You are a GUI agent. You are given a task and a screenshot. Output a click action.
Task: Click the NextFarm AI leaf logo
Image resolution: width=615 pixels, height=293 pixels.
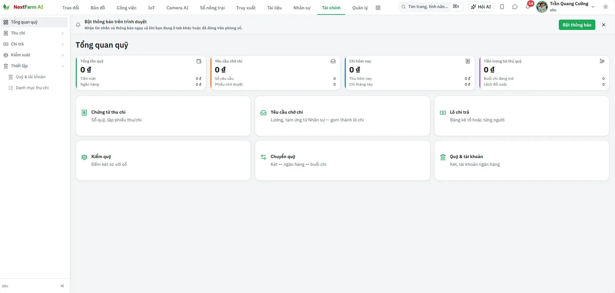6,7
